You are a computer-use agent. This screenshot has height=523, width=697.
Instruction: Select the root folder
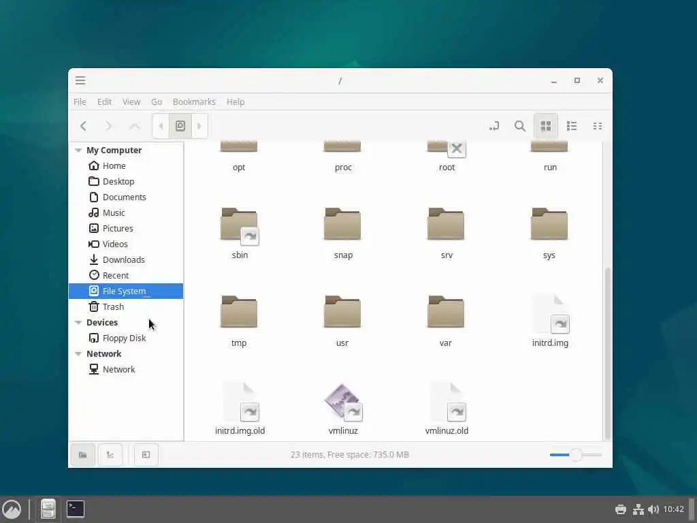point(447,157)
